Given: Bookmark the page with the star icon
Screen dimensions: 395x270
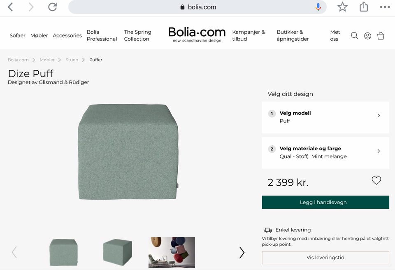Looking at the screenshot, I should [342, 7].
